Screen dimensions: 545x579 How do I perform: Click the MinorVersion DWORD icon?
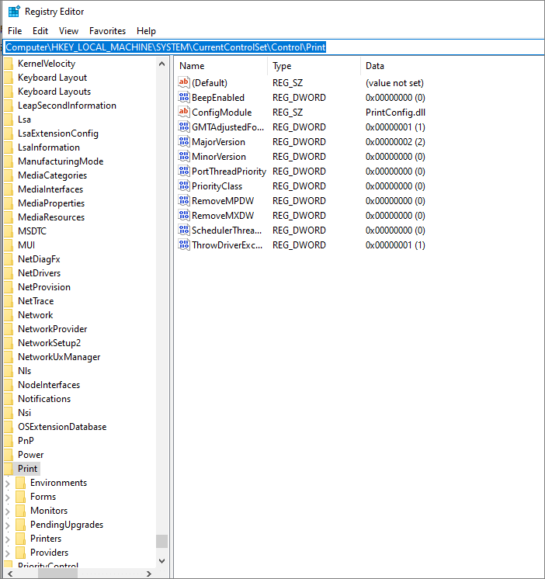click(183, 156)
